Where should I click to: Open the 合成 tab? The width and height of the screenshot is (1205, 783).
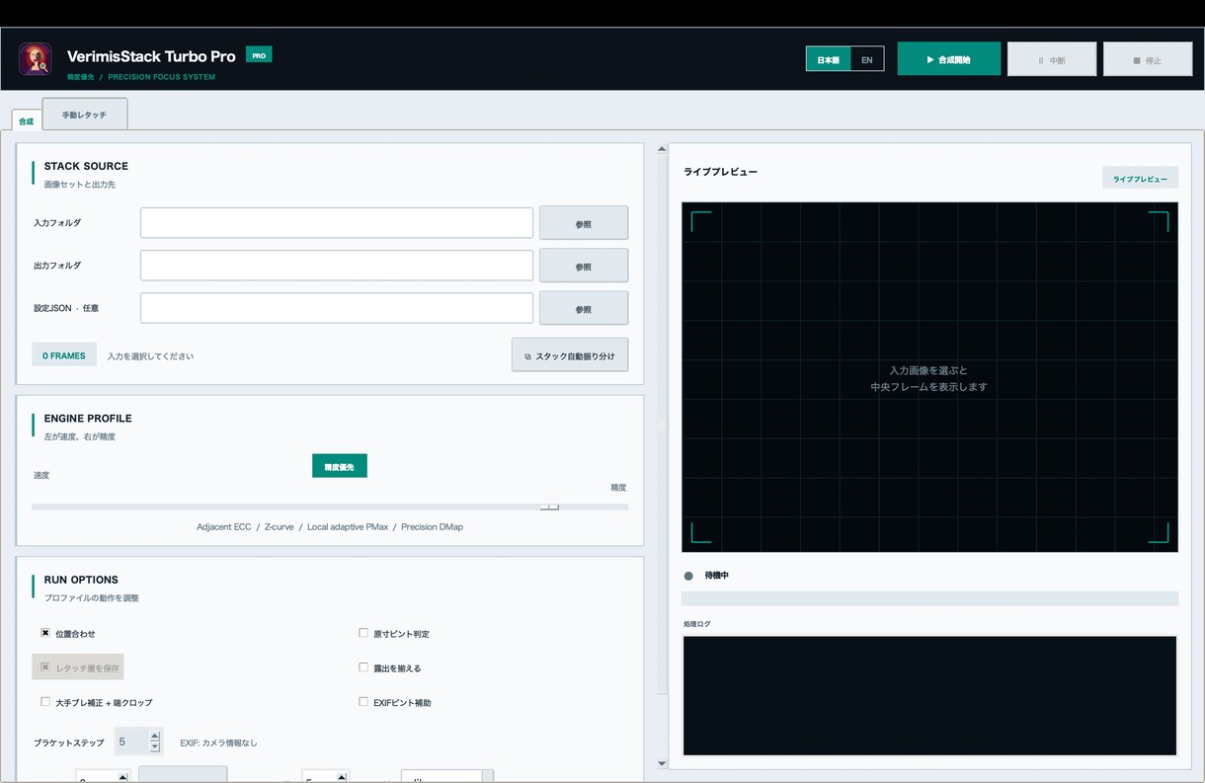(27, 120)
